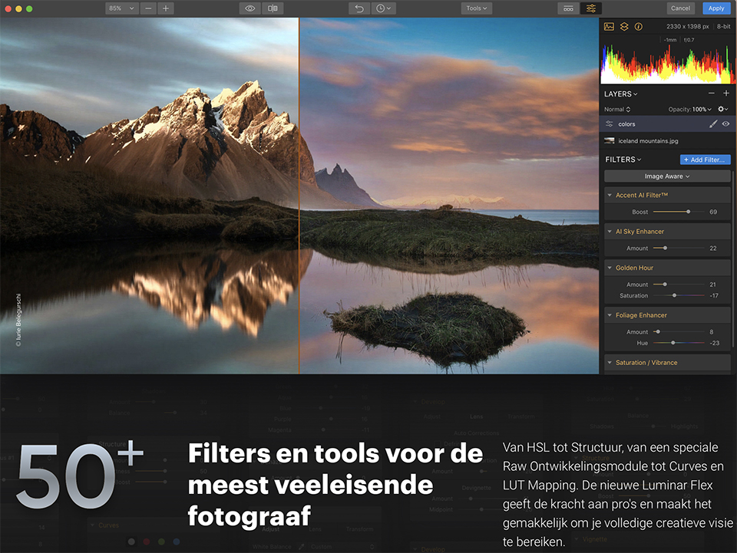Select the colors adjustment layer
The width and height of the screenshot is (737, 553).
click(667, 124)
